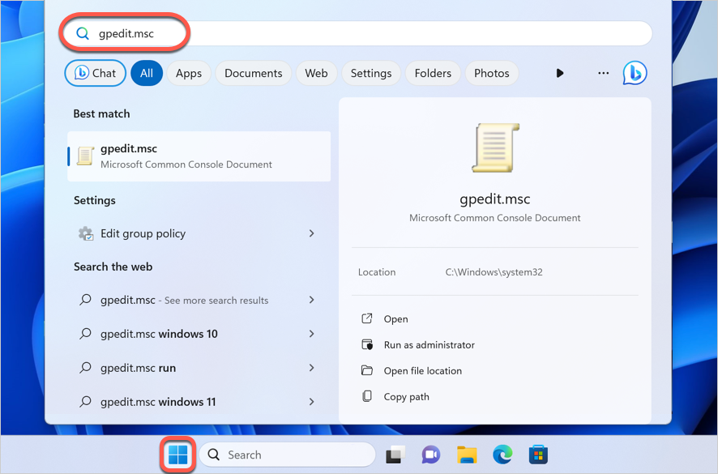This screenshot has height=474, width=718.
Task: Select the All filter tab
Action: click(147, 73)
